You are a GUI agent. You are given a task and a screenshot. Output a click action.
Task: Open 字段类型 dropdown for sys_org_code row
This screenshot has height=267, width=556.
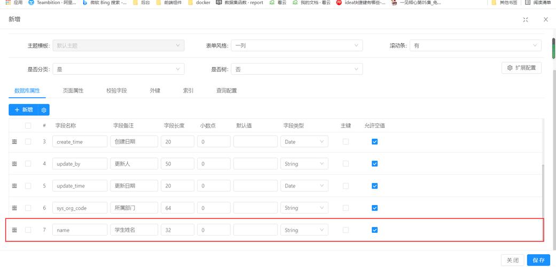click(304, 208)
